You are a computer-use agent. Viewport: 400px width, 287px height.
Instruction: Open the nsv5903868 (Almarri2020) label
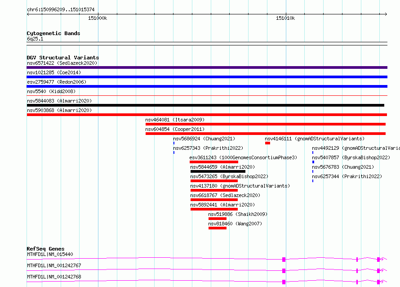click(x=59, y=110)
